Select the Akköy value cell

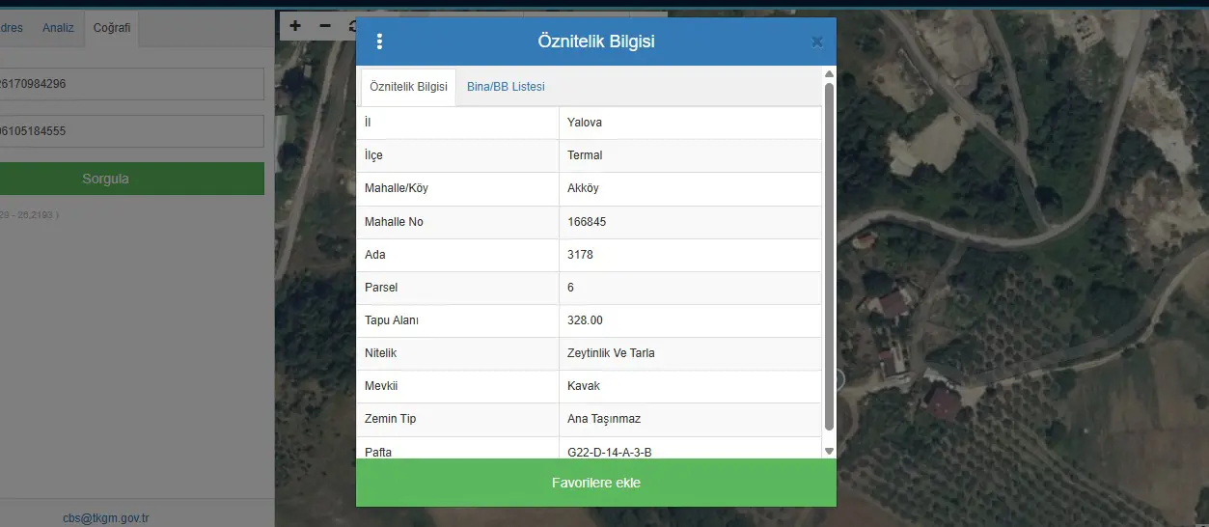[690, 188]
